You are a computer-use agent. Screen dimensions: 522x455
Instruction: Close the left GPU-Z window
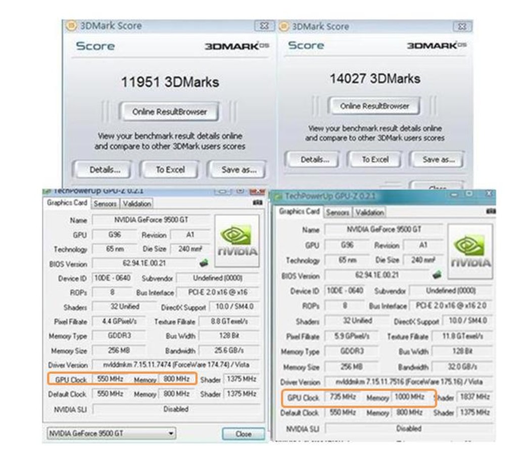tap(257, 191)
